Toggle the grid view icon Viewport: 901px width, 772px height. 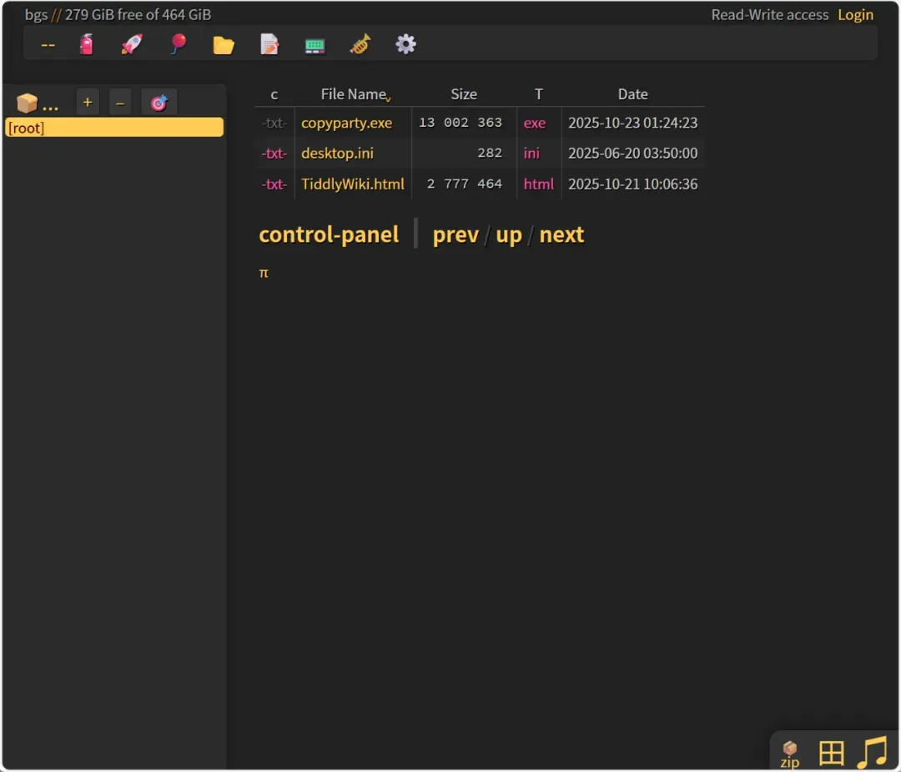click(x=831, y=753)
